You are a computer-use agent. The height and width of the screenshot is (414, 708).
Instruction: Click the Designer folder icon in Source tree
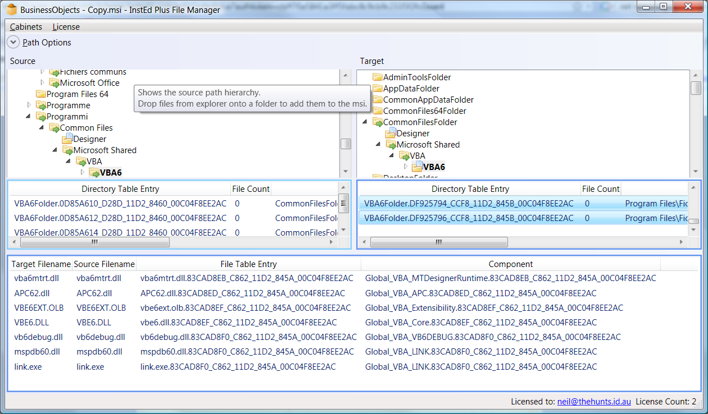coord(68,139)
